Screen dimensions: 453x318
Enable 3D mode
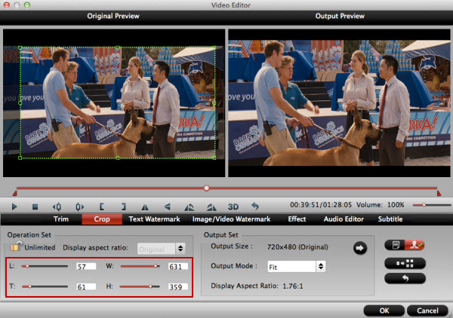click(233, 206)
